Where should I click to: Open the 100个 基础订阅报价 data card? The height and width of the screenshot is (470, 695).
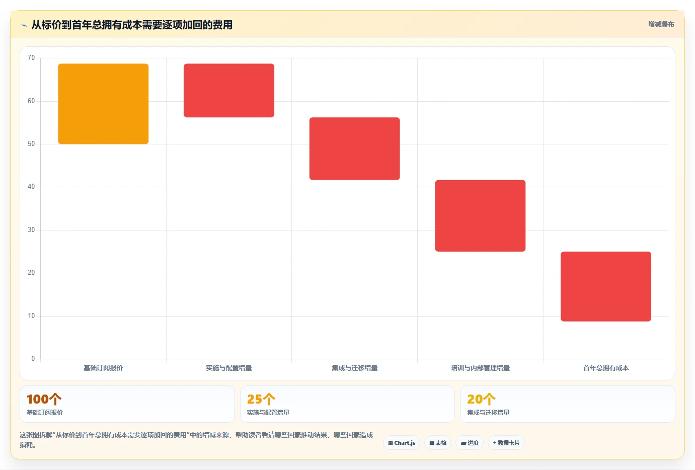pos(127,404)
